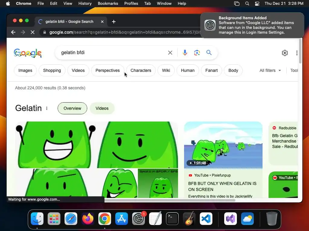Go back to previous page

(13, 32)
